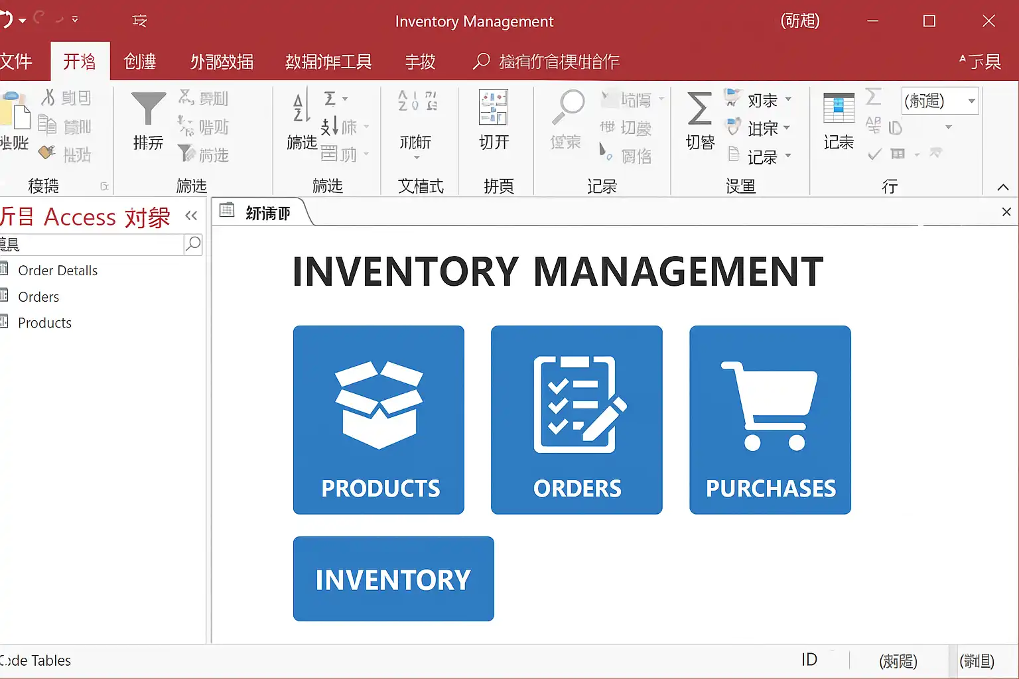1019x679 pixels.
Task: Click the switch windows icon in ribbon
Action: pos(494,108)
